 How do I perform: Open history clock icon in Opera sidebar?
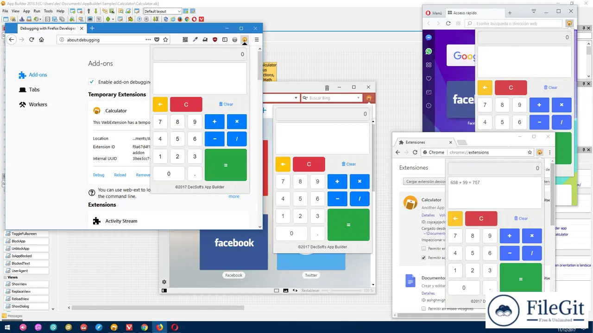pyautogui.click(x=429, y=105)
